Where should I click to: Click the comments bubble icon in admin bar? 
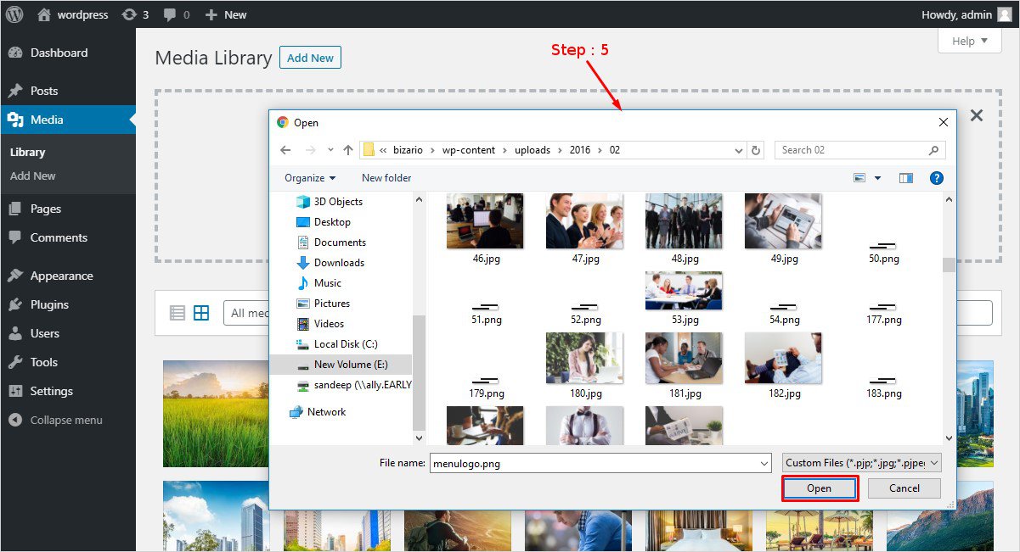click(x=170, y=14)
